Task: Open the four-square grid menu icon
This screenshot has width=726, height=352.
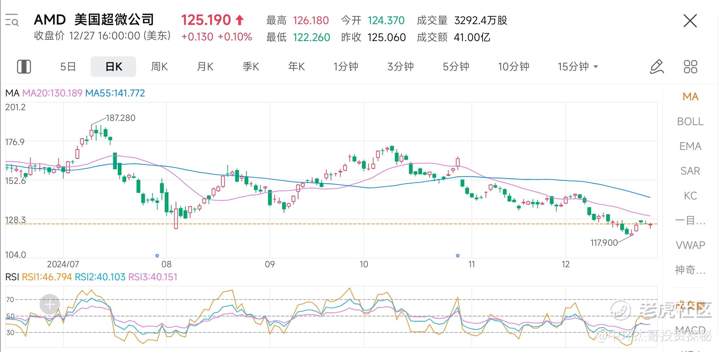Action: 690,67
